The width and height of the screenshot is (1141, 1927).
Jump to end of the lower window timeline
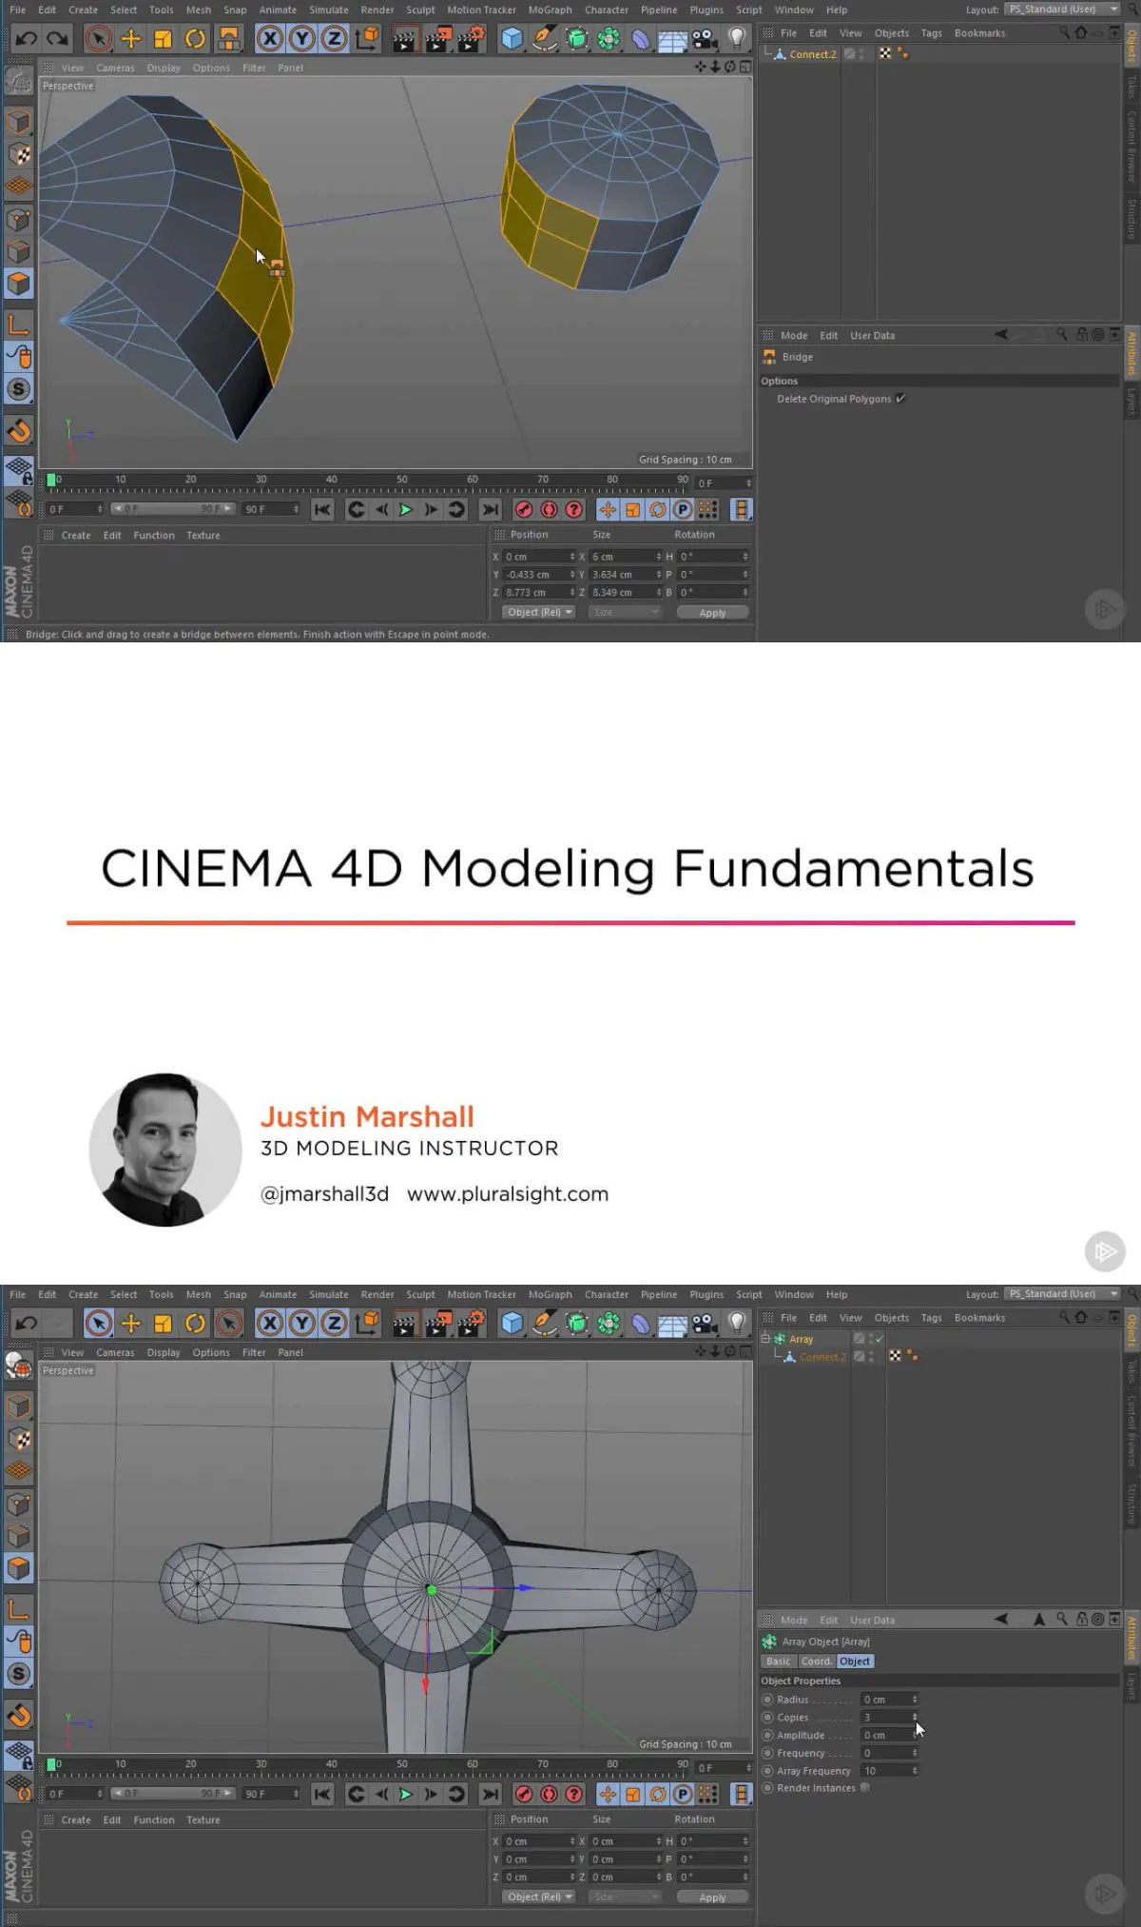coord(490,1794)
